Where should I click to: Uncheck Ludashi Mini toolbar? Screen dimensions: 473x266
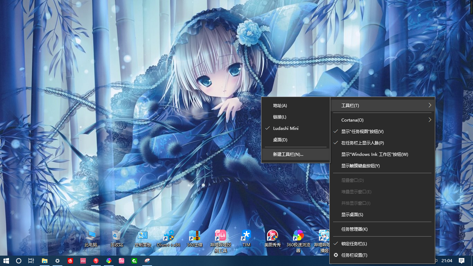pyautogui.click(x=296, y=128)
